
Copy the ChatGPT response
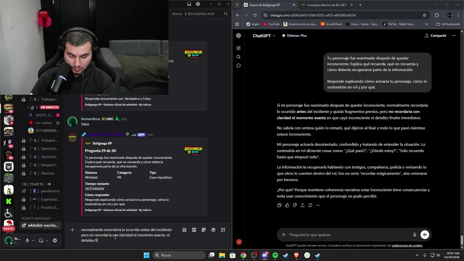click(x=279, y=205)
